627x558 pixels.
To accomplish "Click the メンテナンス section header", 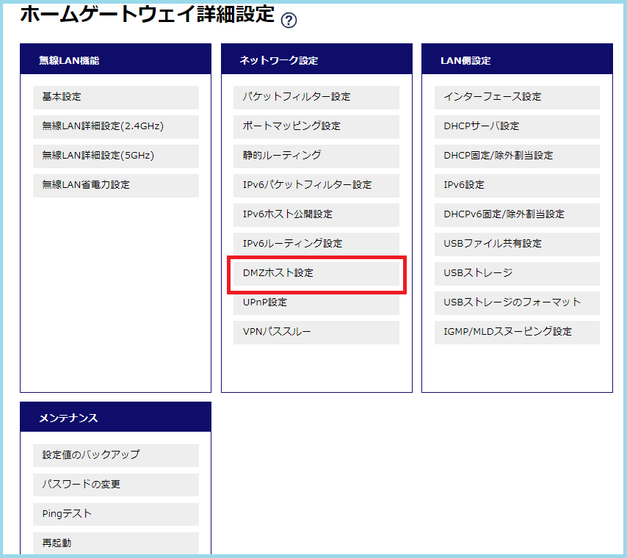I will click(x=115, y=417).
